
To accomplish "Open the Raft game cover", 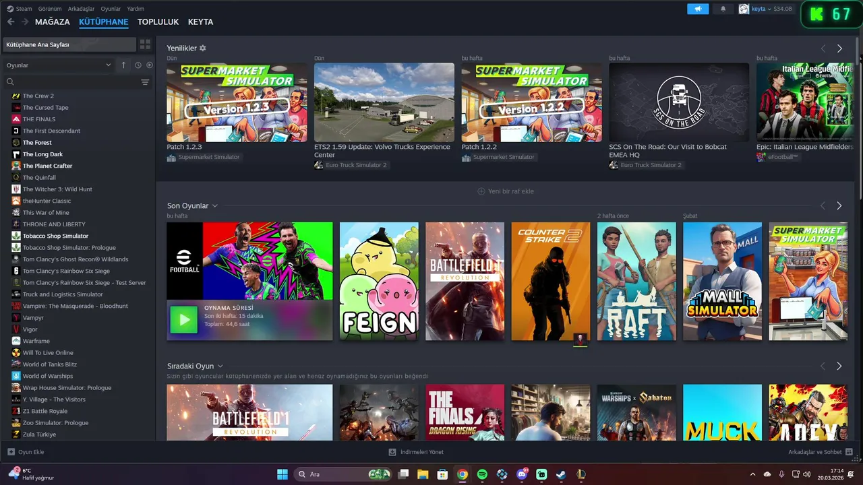I will 636,282.
